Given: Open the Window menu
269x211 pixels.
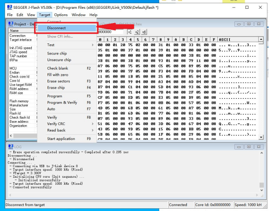Looking at the screenshot, I should tap(78, 15).
